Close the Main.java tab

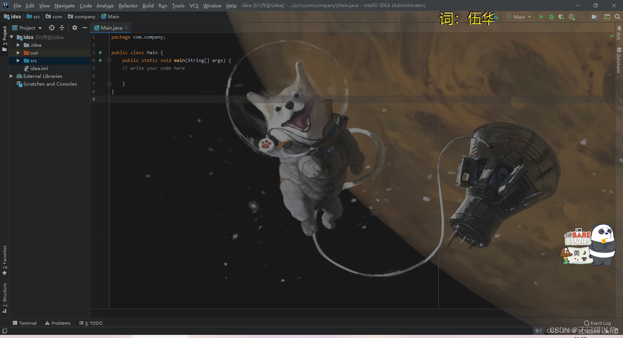(126, 28)
